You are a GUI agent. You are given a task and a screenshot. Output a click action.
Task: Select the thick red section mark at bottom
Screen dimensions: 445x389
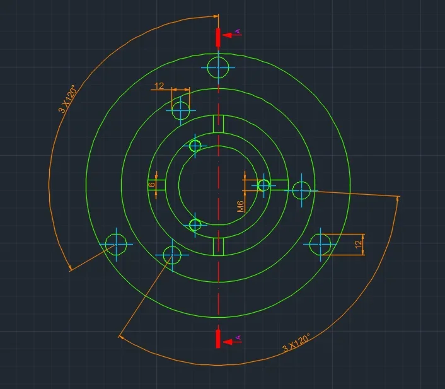(218, 339)
